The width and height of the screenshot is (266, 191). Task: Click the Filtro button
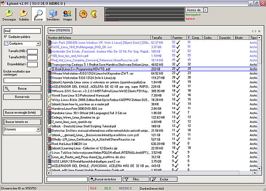tap(136, 180)
